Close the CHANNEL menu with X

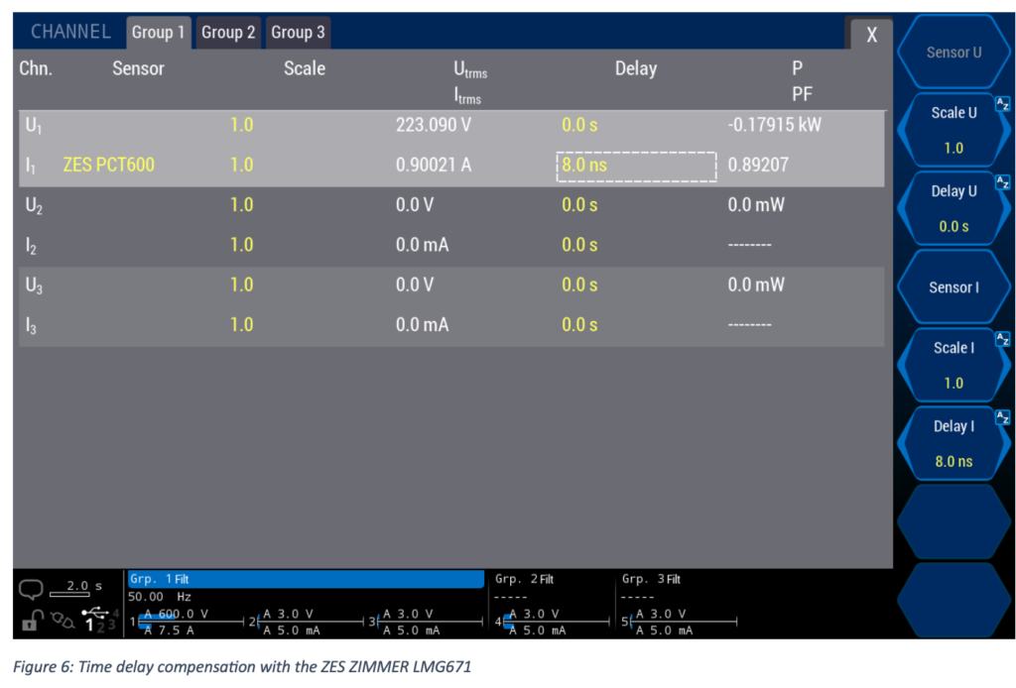pyautogui.click(x=871, y=35)
